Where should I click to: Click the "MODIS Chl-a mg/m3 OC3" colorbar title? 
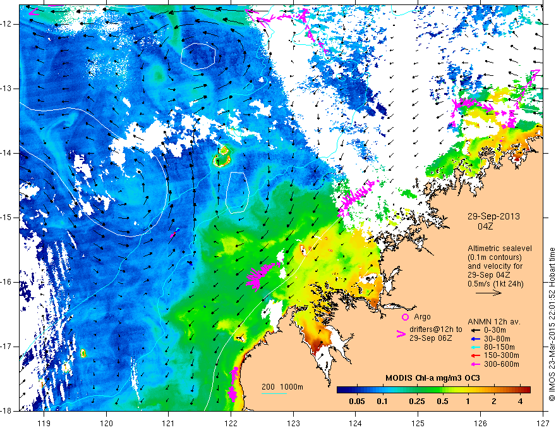point(433,378)
